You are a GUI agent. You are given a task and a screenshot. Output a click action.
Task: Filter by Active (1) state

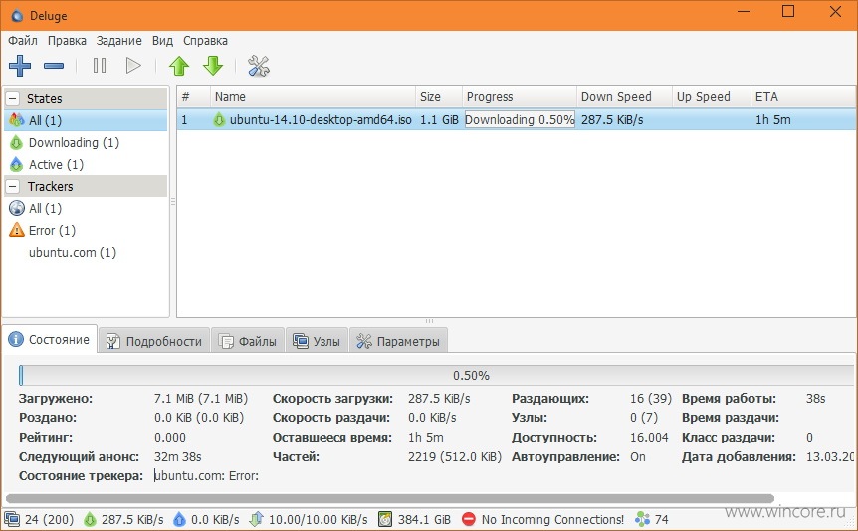pos(86,165)
